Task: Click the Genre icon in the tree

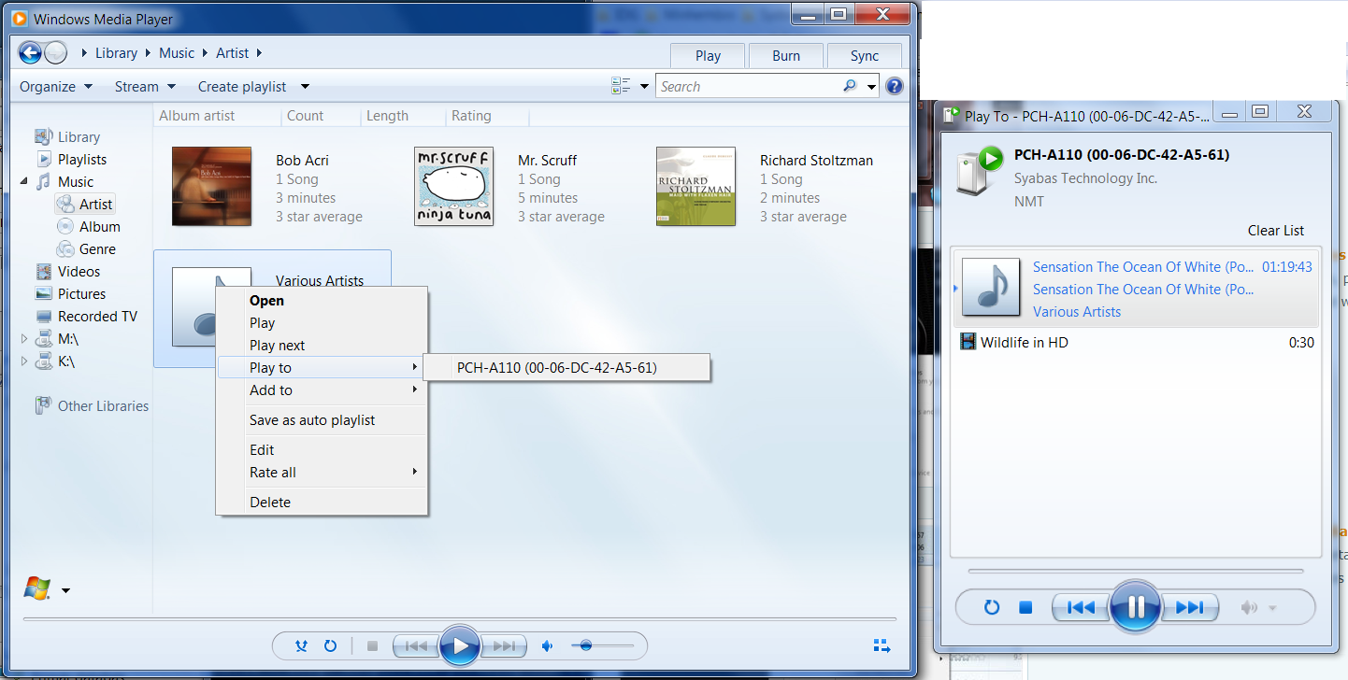Action: coord(65,248)
